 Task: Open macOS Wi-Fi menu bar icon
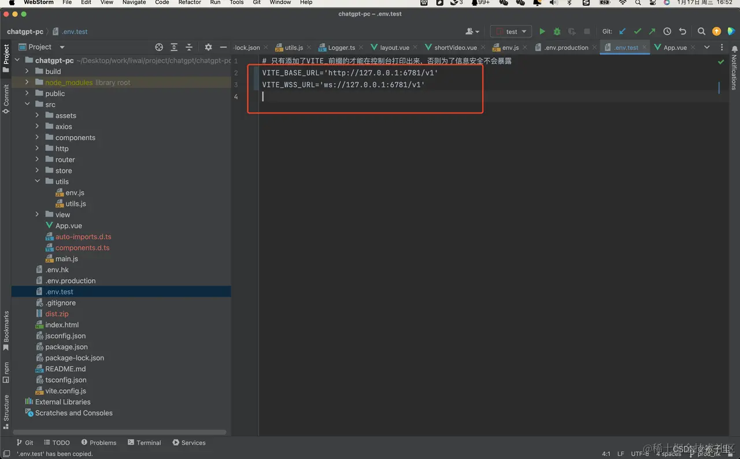click(x=623, y=3)
